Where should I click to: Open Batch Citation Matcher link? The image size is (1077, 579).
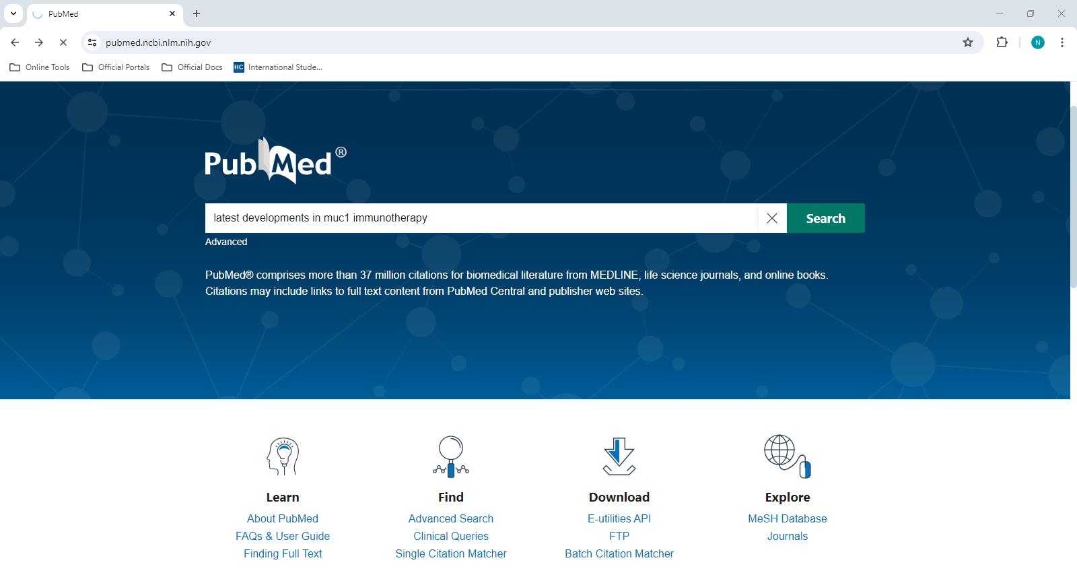(x=619, y=553)
